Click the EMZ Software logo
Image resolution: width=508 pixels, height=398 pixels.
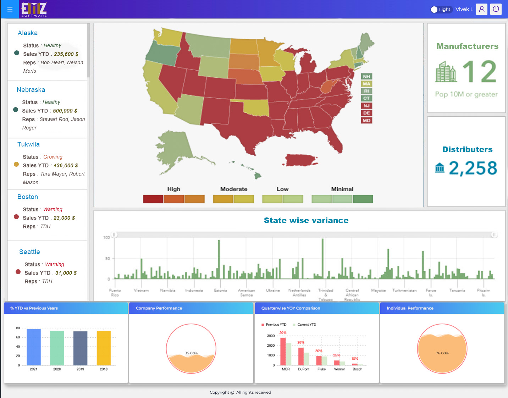click(x=34, y=10)
